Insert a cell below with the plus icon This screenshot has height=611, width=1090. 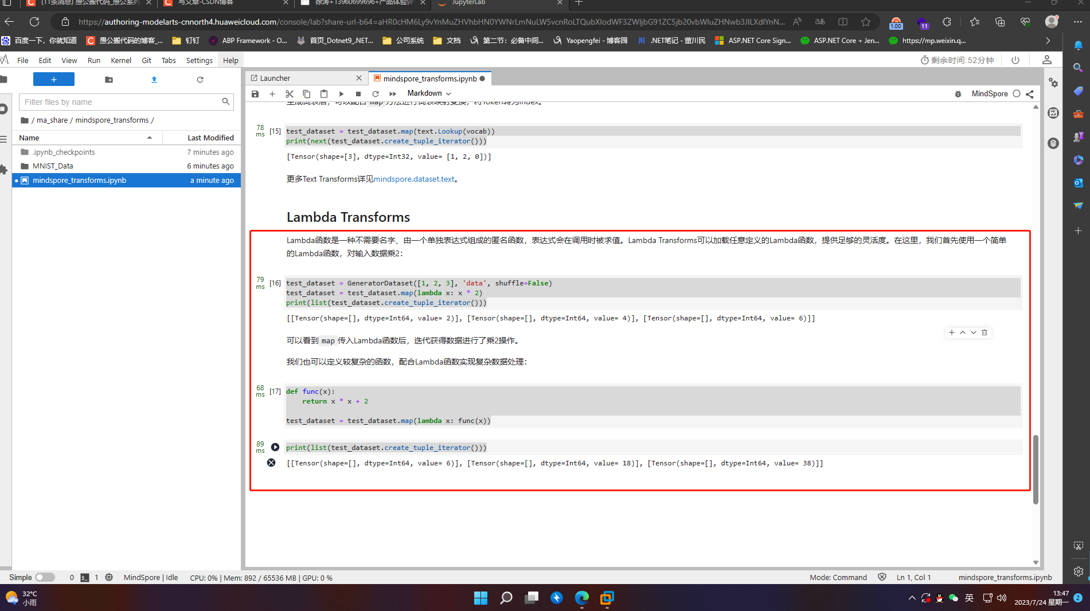pos(272,94)
